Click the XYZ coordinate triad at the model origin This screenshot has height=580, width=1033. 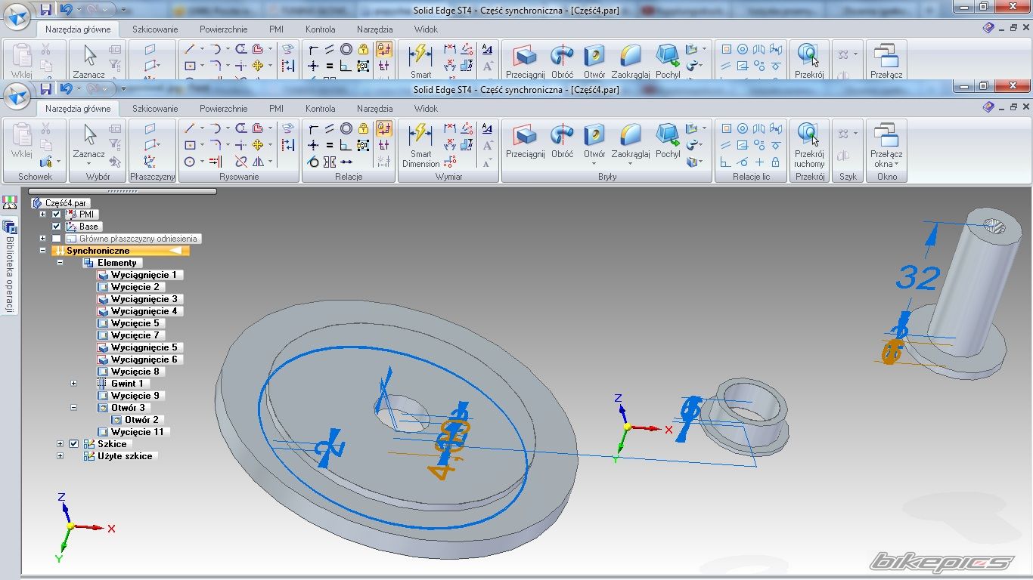(x=641, y=427)
